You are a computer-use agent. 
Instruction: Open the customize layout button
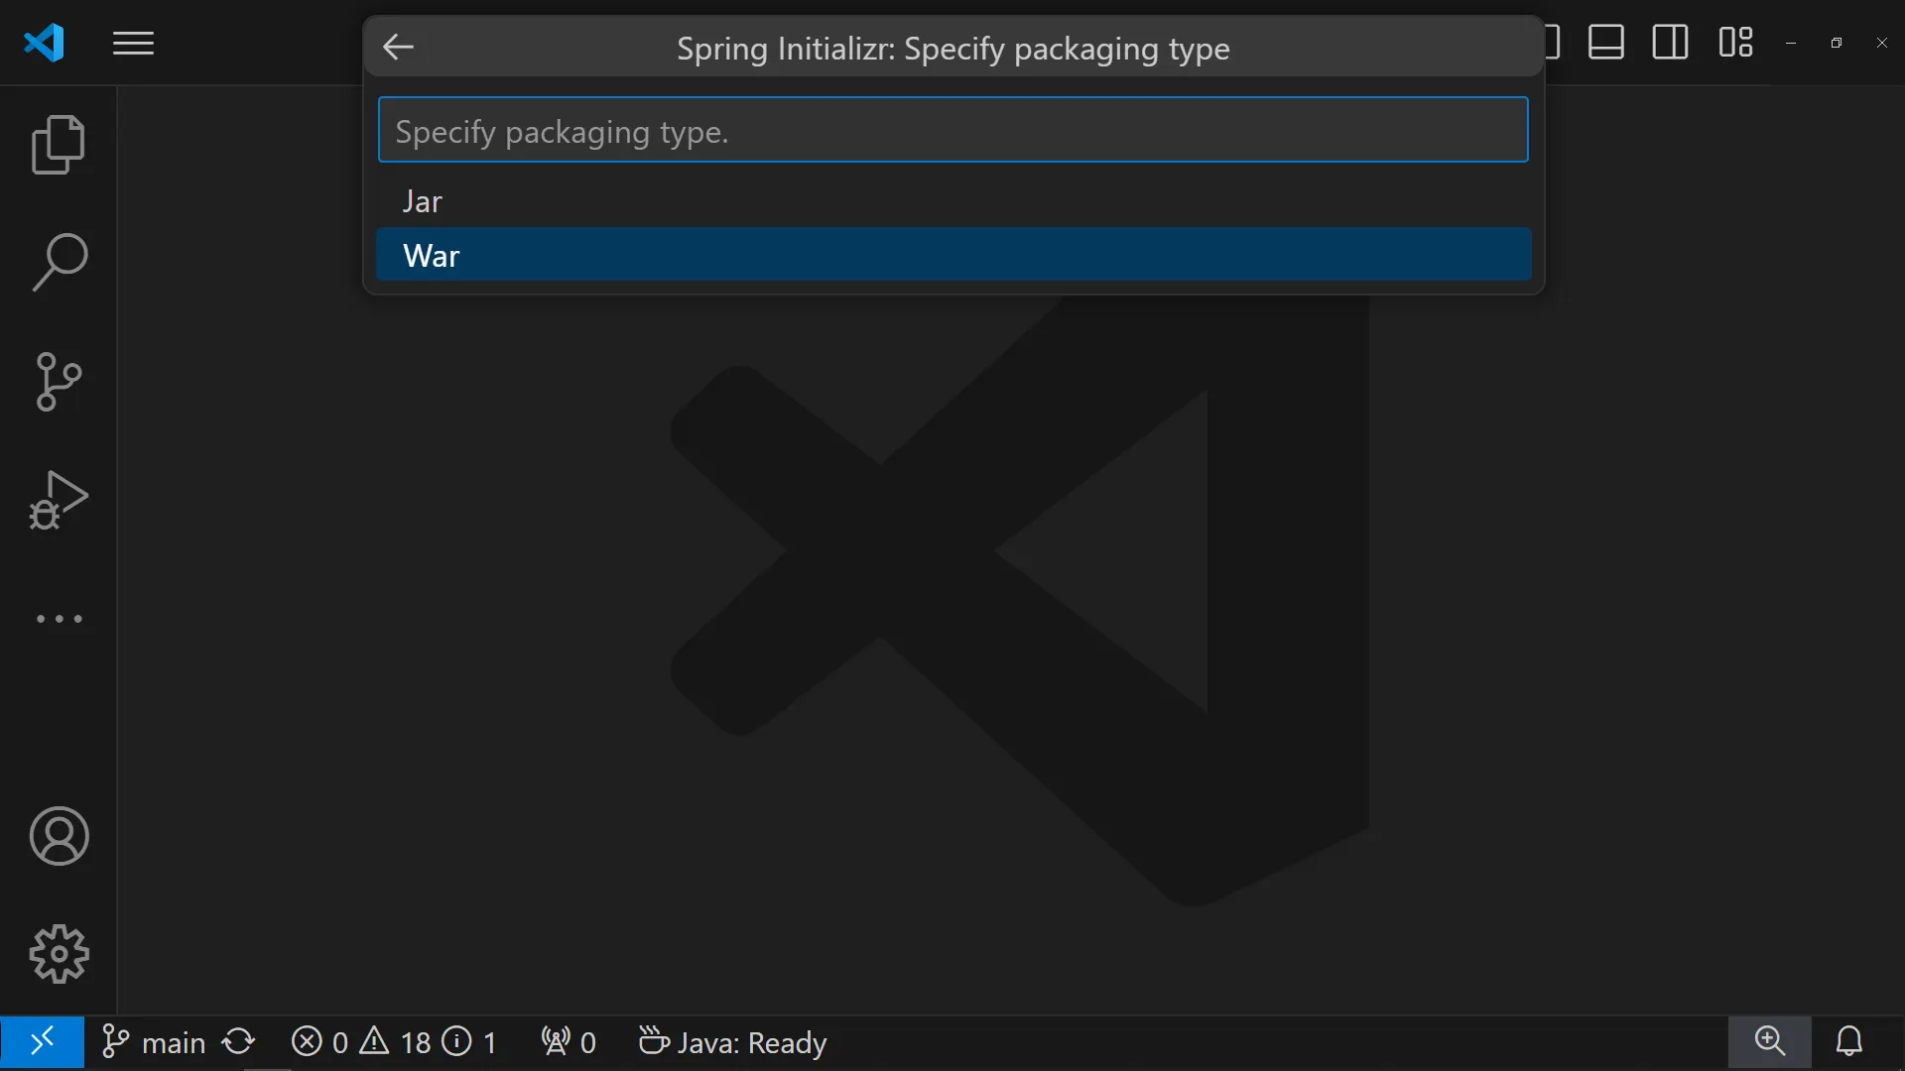pyautogui.click(x=1735, y=43)
